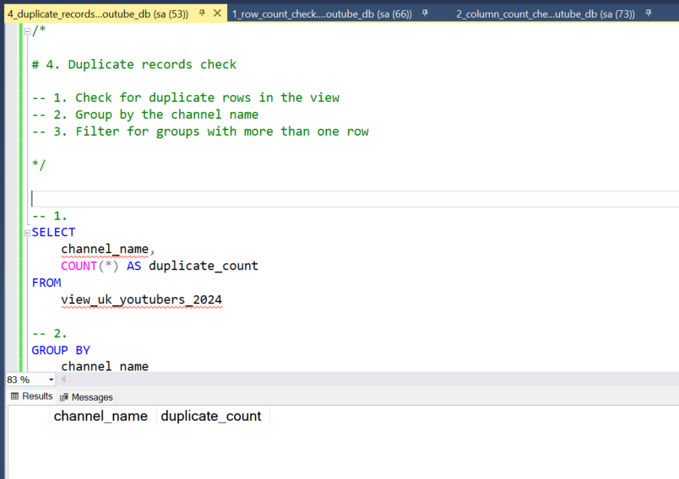679x479 pixels.
Task: Pin the 1_row_count_check tab
Action: point(425,13)
